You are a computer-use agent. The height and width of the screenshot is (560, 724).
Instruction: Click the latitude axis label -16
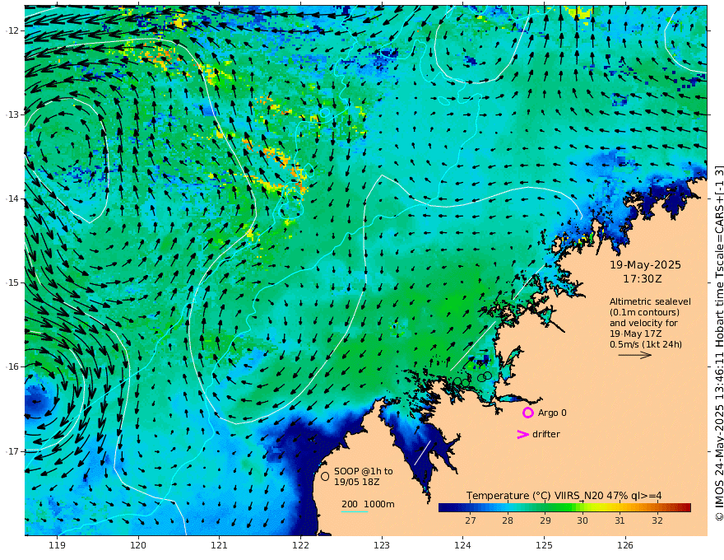[12, 366]
